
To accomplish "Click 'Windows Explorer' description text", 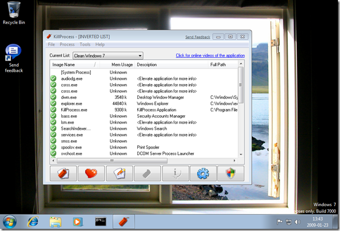I will click(x=153, y=104).
